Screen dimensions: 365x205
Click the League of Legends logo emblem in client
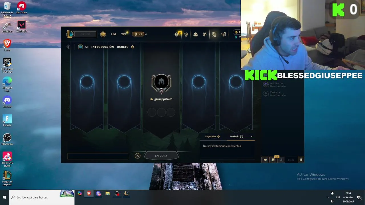pos(70,34)
